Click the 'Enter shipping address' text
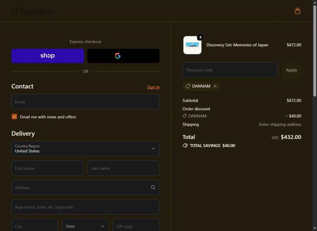Screen dimensions: 317x231 [x=280, y=124]
